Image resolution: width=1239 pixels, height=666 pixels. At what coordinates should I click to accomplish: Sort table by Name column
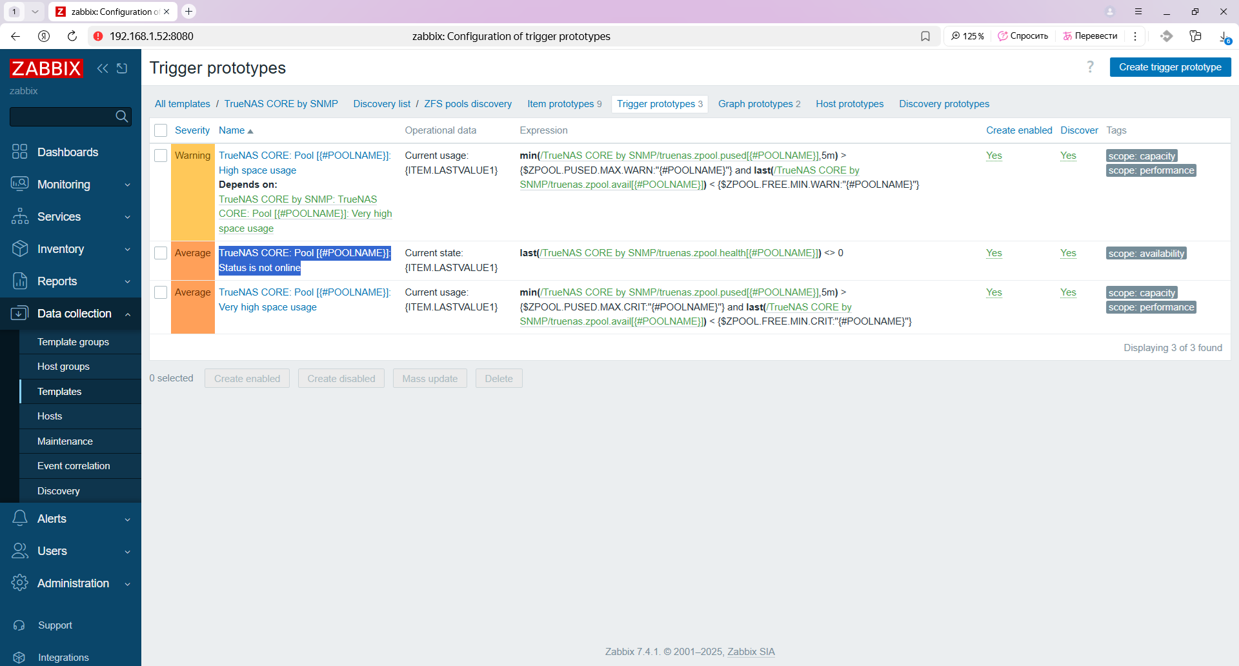[236, 130]
